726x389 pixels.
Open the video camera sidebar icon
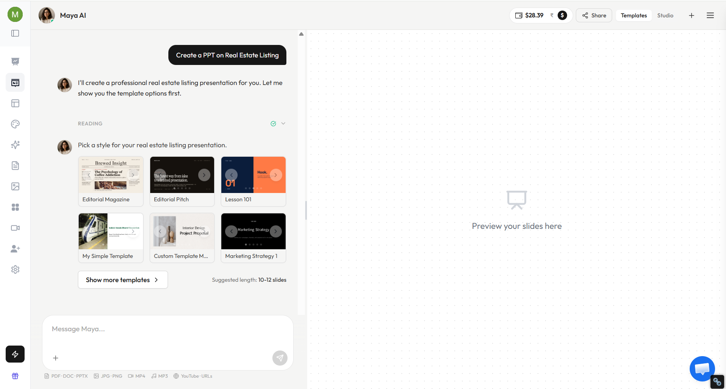pos(15,228)
